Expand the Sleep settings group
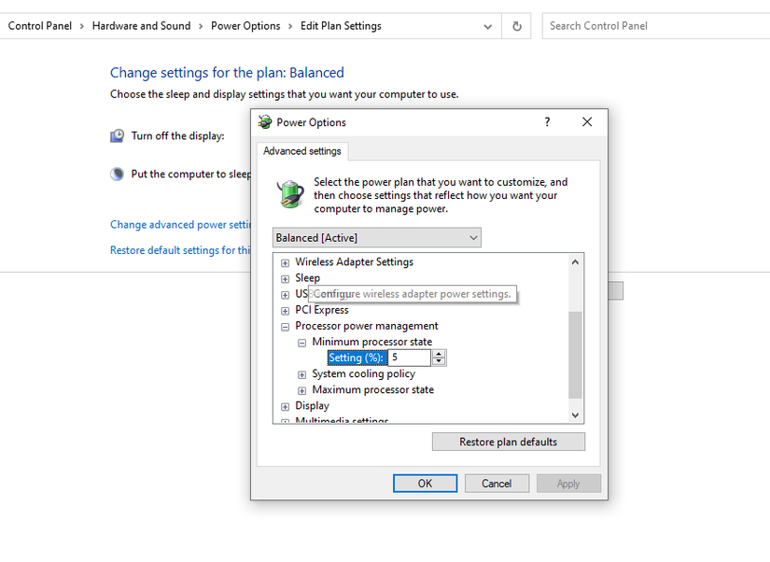 click(285, 277)
